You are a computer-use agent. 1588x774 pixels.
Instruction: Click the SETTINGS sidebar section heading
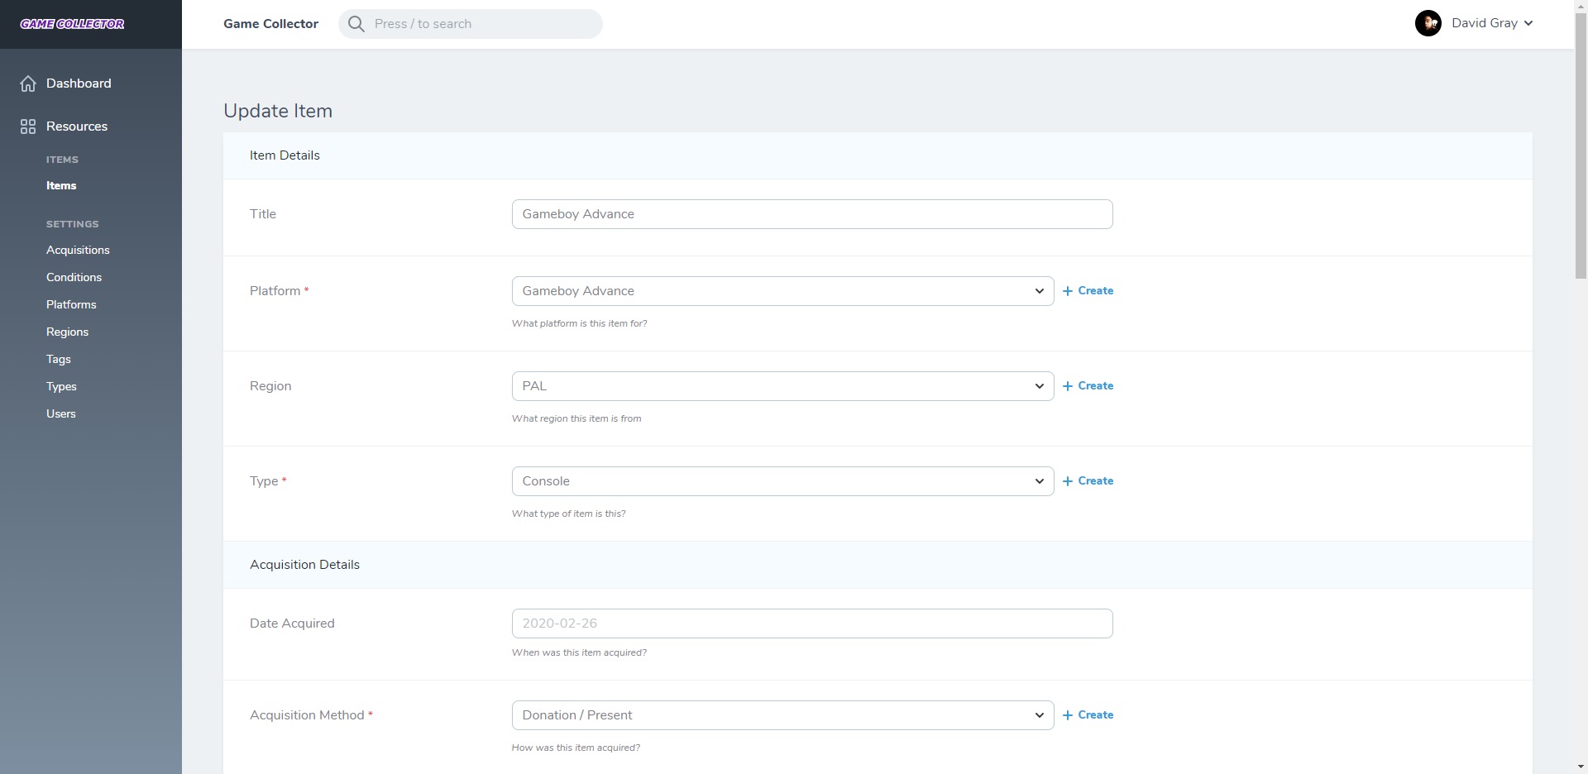pyautogui.click(x=72, y=224)
